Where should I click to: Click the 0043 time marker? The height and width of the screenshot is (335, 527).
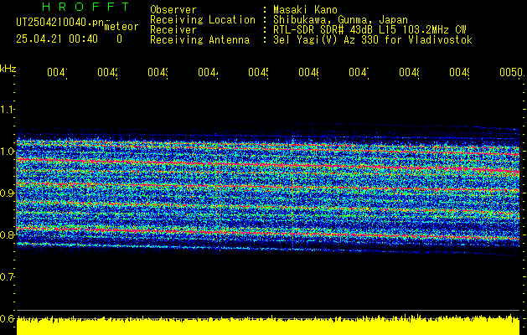(158, 72)
